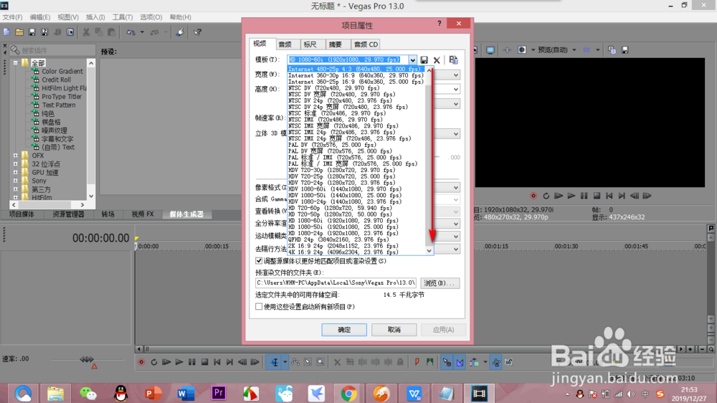Delete the template with the X icon

[x=437, y=60]
